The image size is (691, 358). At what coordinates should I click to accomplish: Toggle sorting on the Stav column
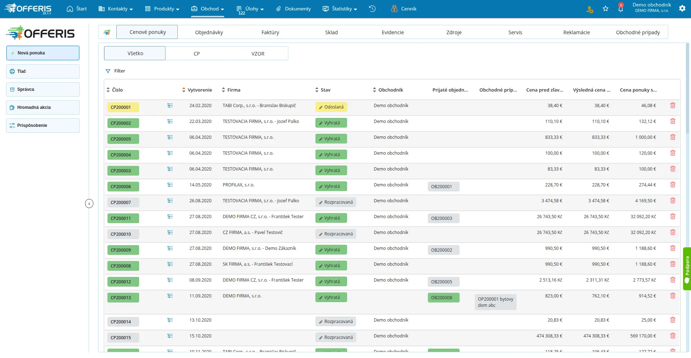click(x=323, y=90)
